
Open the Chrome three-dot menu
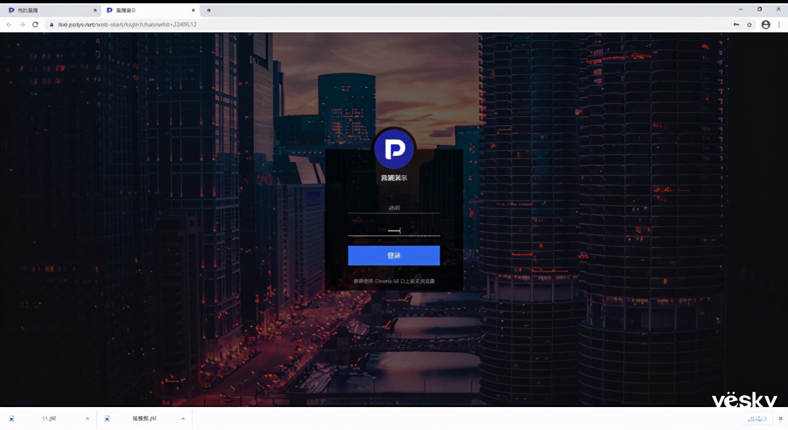coord(779,24)
